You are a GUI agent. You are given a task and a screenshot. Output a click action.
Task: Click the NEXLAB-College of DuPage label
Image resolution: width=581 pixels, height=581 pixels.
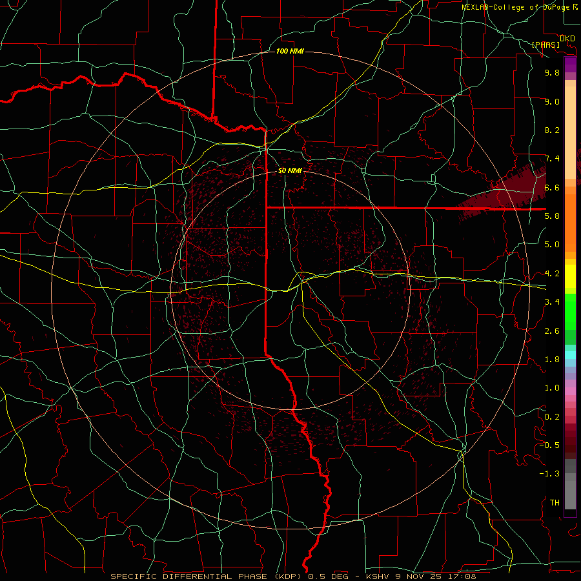[x=515, y=7]
